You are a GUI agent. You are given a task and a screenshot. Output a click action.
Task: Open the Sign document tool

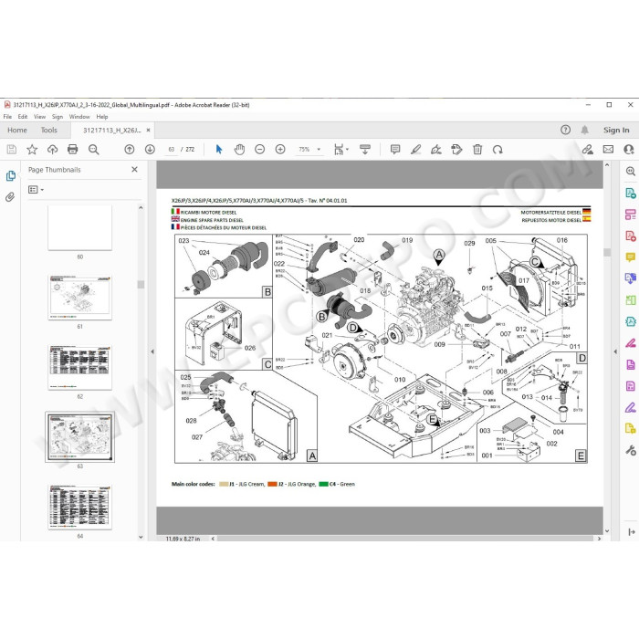[x=436, y=150]
